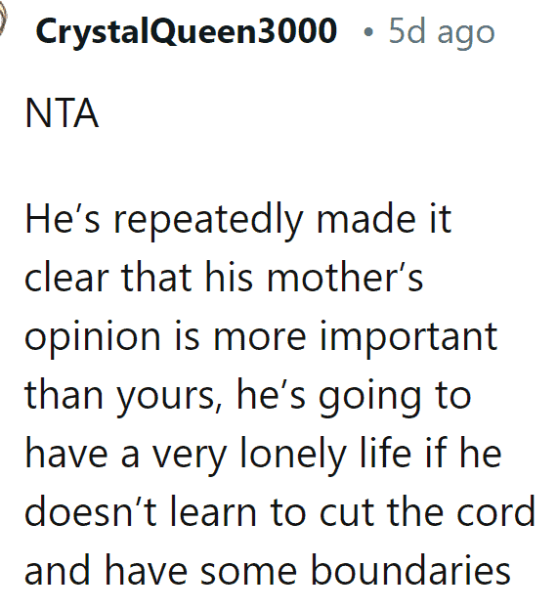557x611 pixels.
Task: Open the 5d ago timestamp permalink
Action: [x=442, y=32]
